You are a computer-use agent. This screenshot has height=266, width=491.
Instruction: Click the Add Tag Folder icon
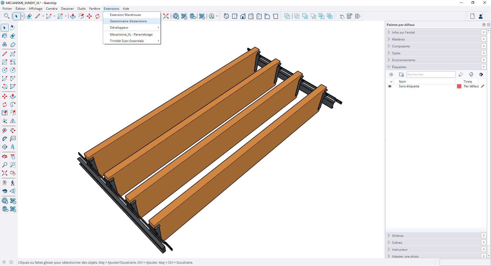401,75
